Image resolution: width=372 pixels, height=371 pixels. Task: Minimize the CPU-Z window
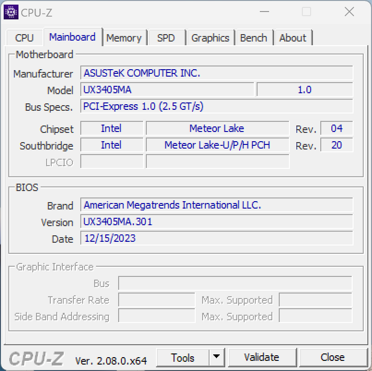(x=264, y=12)
